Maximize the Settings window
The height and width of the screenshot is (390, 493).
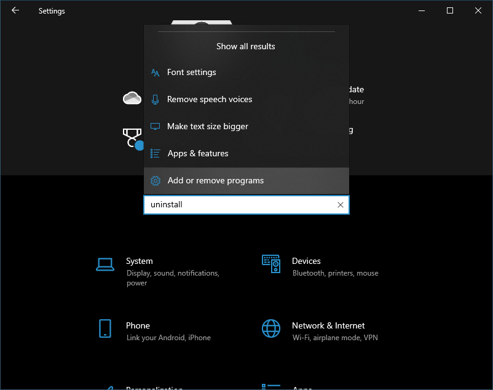pos(449,10)
